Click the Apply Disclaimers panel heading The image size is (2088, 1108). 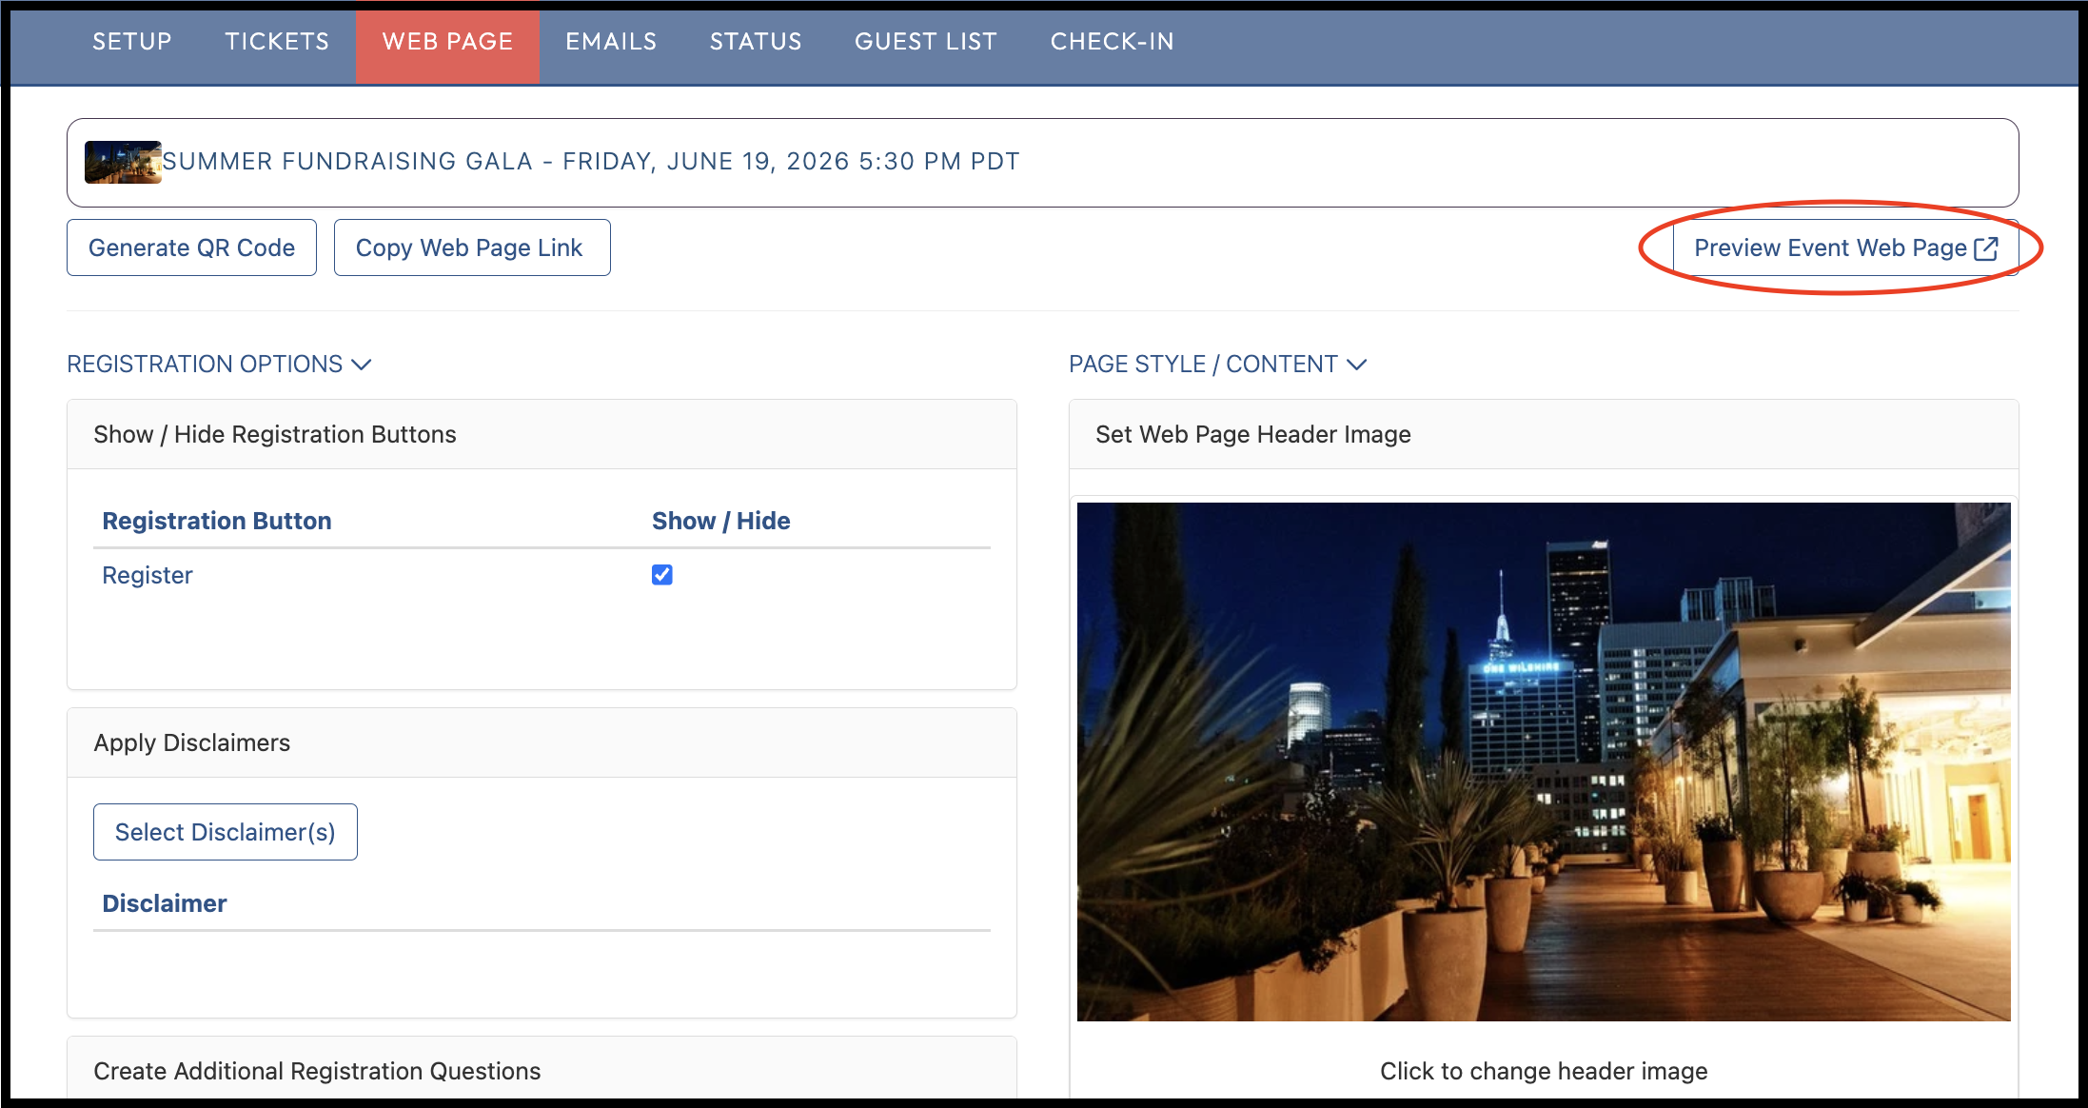(x=192, y=742)
